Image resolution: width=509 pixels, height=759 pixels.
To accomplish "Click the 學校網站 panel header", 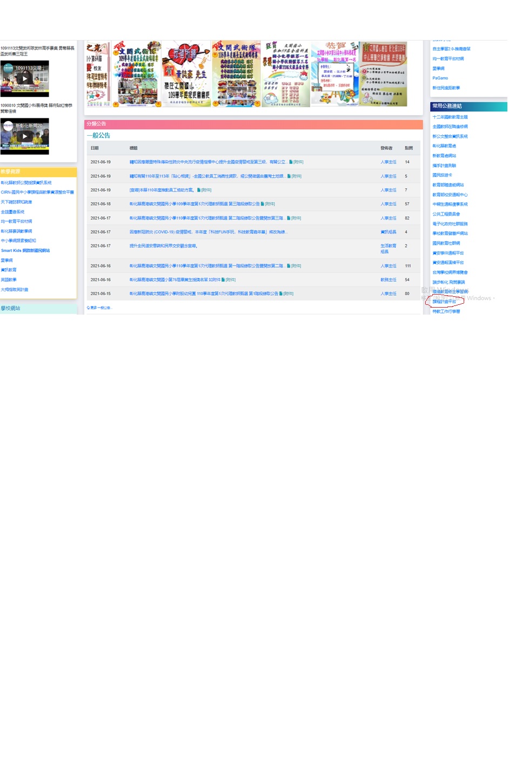I will pyautogui.click(x=38, y=309).
